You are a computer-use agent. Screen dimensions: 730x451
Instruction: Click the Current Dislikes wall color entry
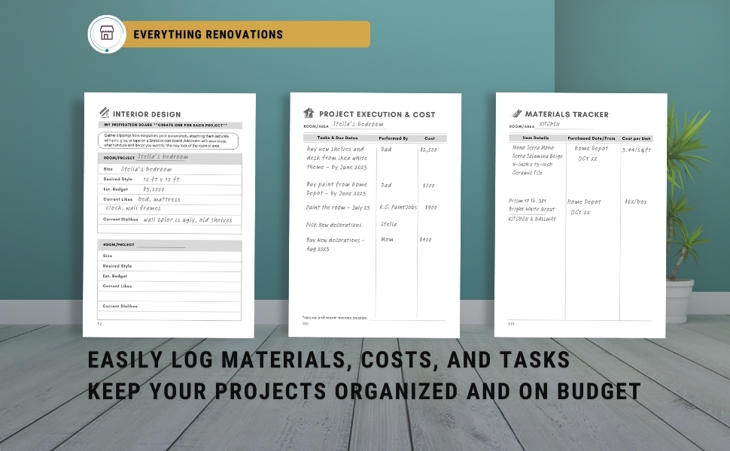tap(187, 220)
